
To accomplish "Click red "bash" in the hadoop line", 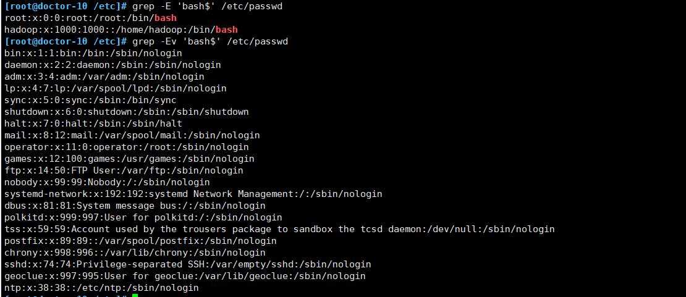I will (x=226, y=30).
